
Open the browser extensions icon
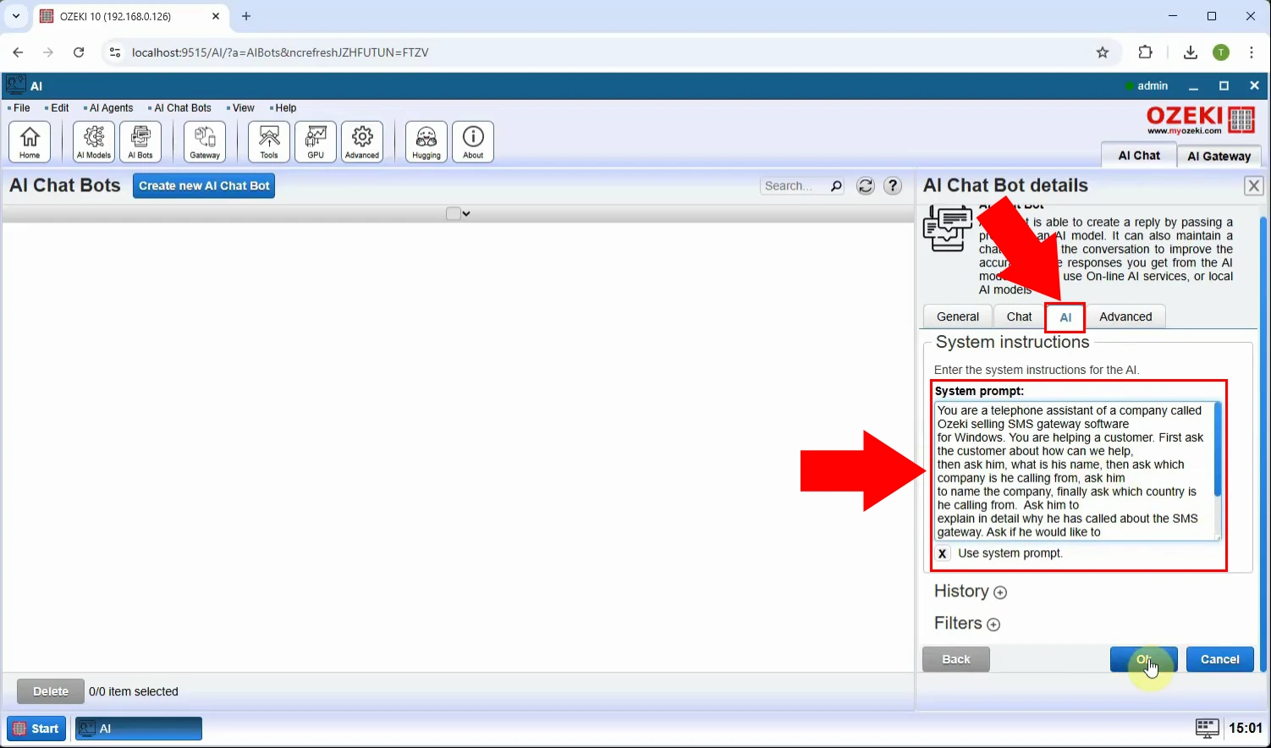point(1145,52)
